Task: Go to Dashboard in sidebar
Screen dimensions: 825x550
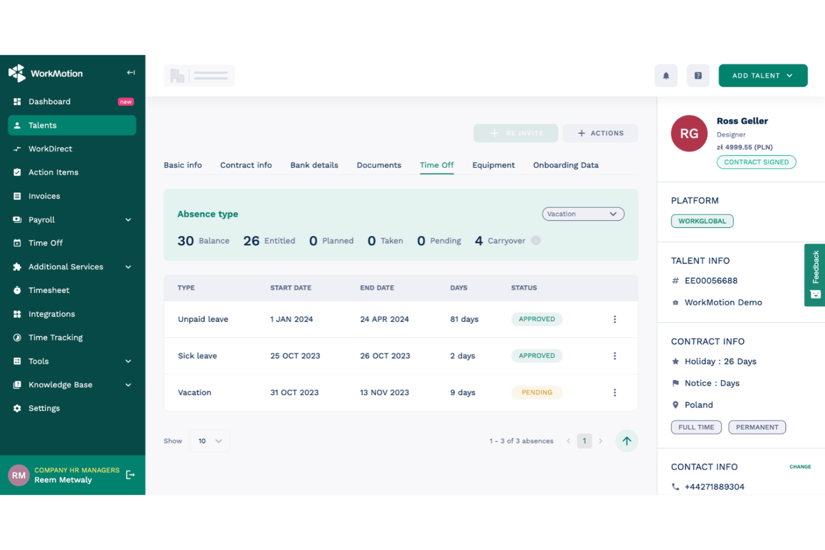Action: (x=72, y=101)
